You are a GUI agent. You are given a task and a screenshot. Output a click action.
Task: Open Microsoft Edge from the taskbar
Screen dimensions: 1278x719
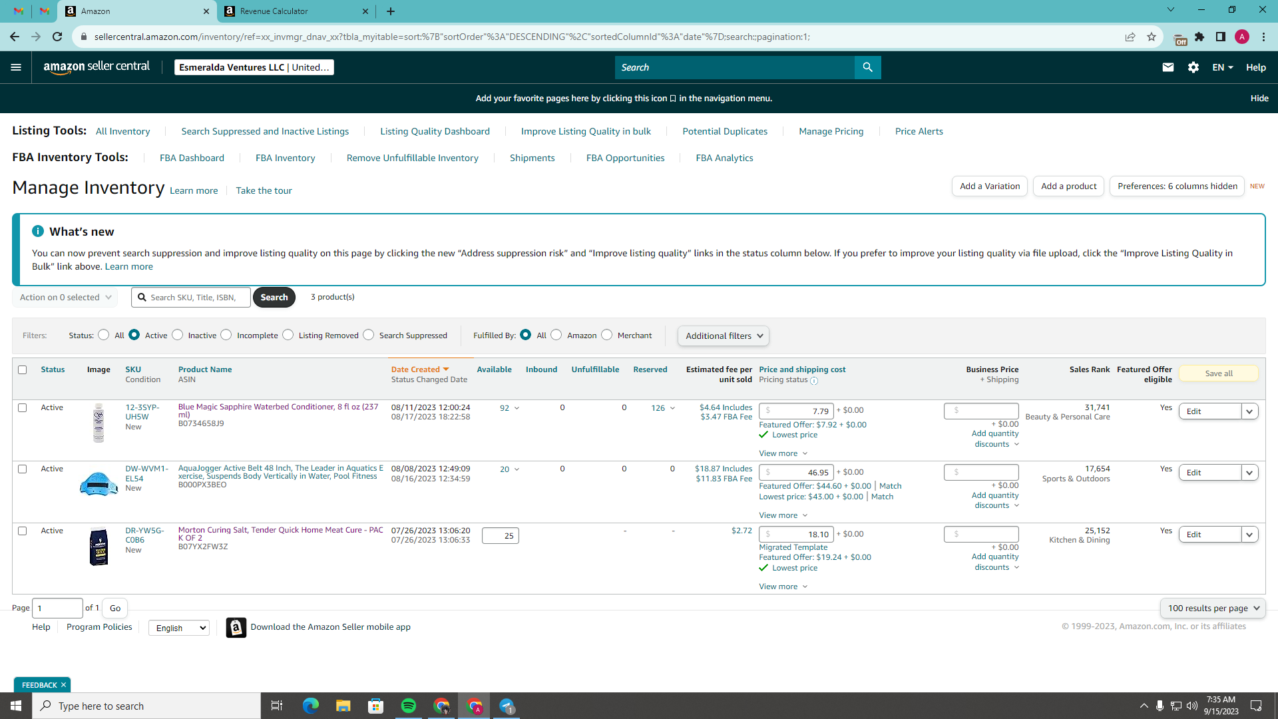(310, 706)
